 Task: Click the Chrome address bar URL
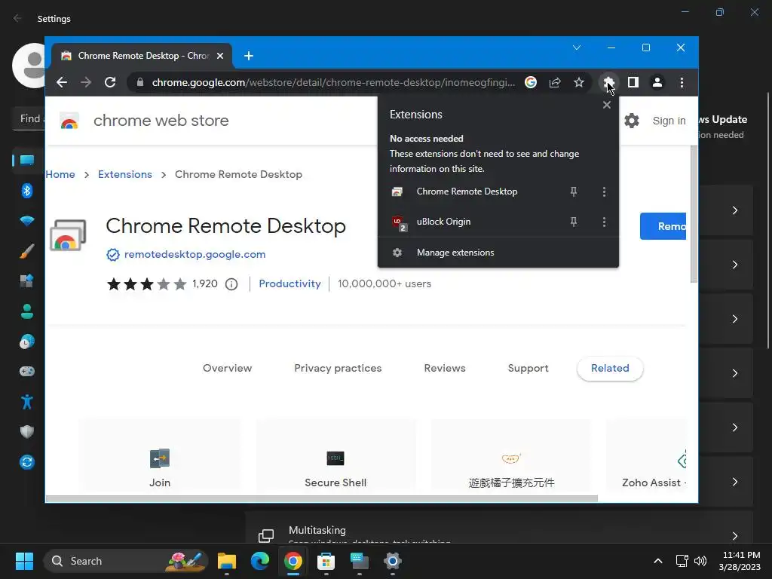333,82
